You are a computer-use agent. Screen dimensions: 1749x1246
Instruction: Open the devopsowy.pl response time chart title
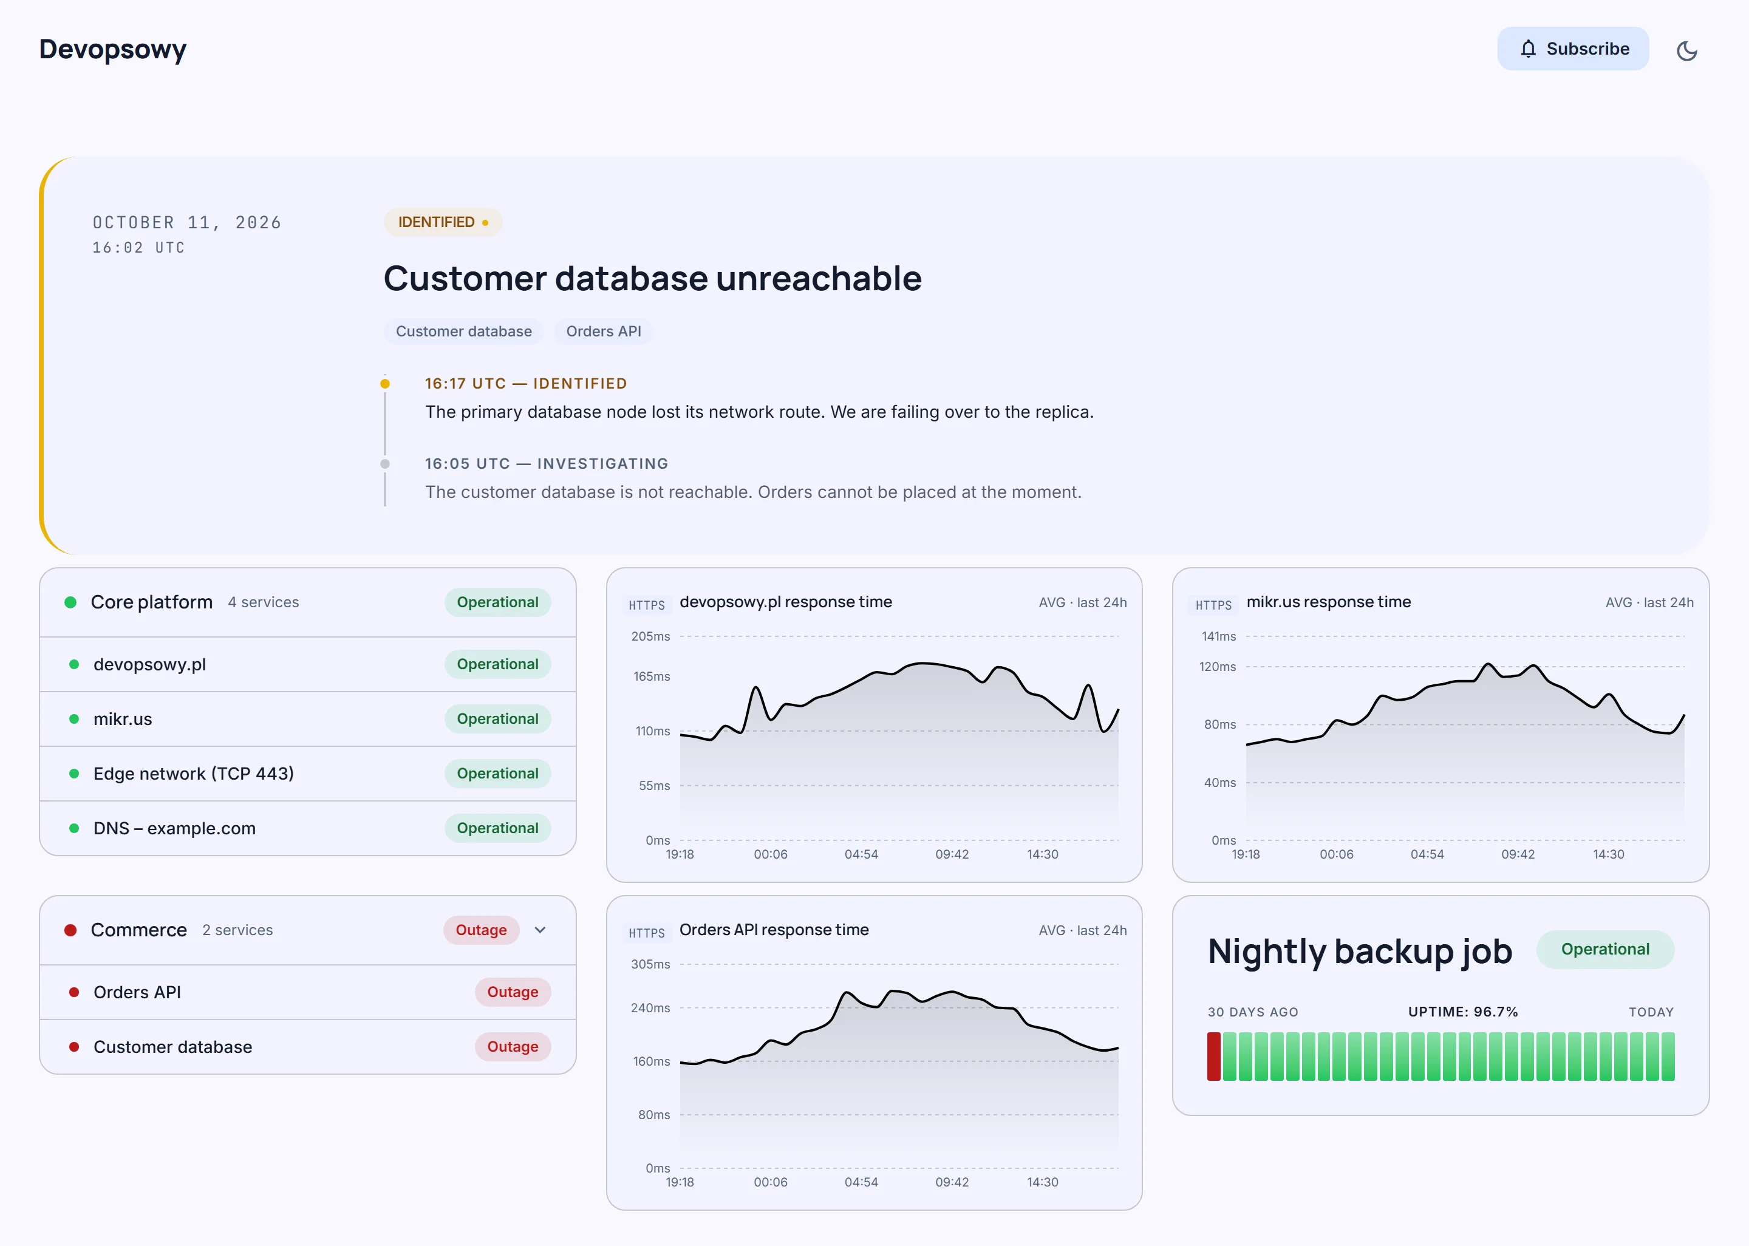(x=785, y=602)
